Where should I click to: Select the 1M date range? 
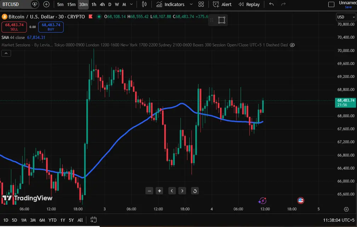[x=24, y=220]
